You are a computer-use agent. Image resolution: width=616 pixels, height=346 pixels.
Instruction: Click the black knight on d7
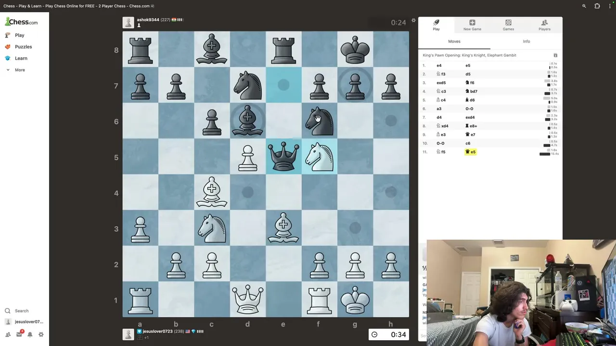[x=248, y=85]
